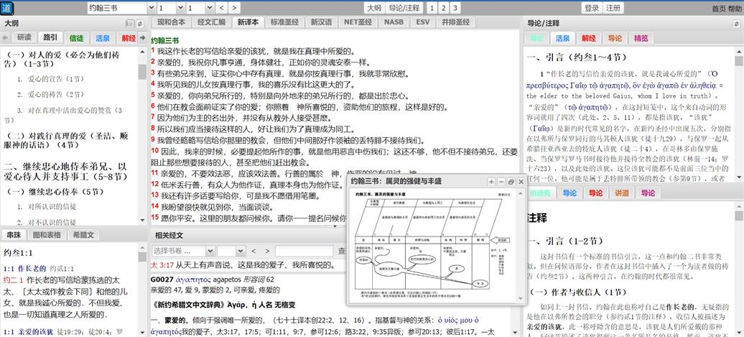Click the restore-window icon in the 约翰三书 popup

(511, 182)
